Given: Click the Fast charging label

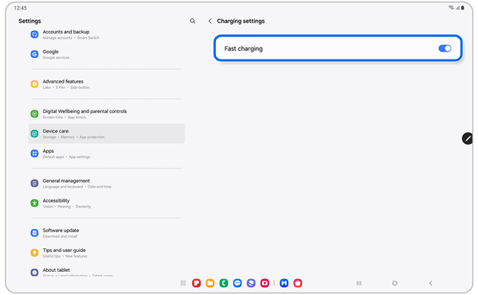Looking at the screenshot, I should click(x=243, y=49).
